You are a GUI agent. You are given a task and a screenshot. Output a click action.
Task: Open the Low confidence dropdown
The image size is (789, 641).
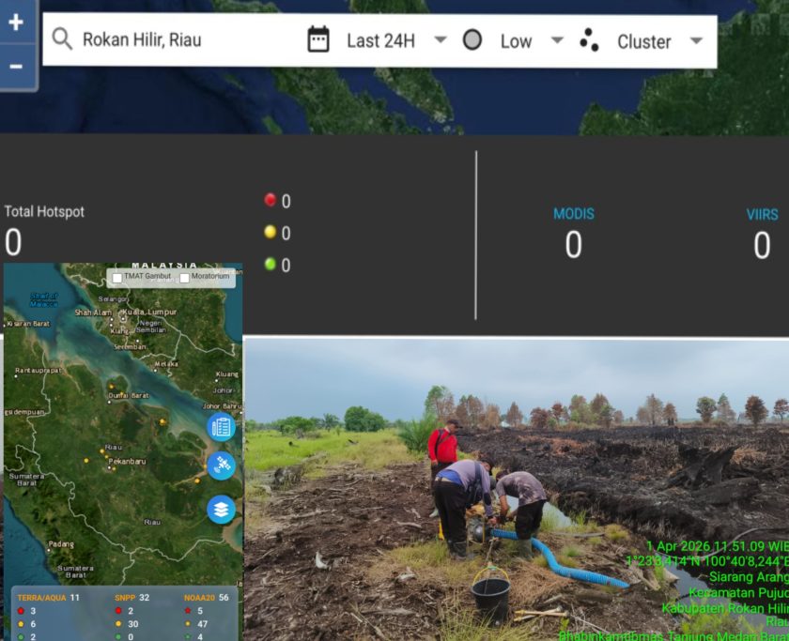(557, 40)
